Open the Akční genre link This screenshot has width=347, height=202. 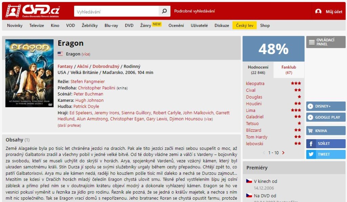pyautogui.click(x=83, y=66)
